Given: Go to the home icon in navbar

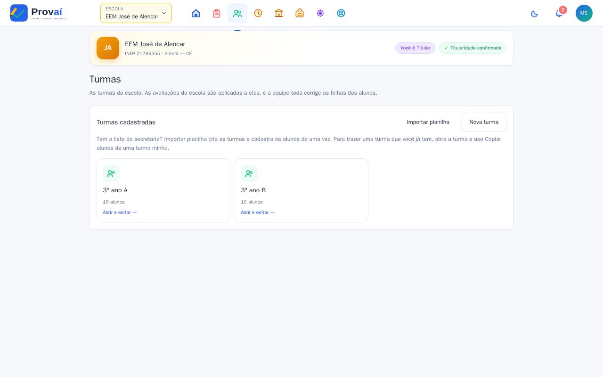Looking at the screenshot, I should coord(196,13).
